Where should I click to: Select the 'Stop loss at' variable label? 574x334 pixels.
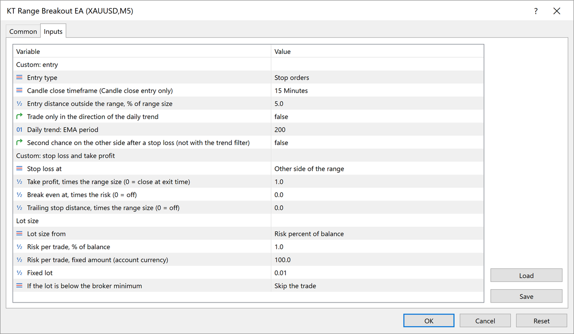coord(44,168)
